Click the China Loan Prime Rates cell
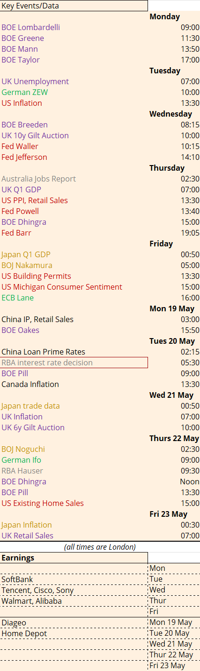The width and height of the screenshot is (200, 671). 43,352
